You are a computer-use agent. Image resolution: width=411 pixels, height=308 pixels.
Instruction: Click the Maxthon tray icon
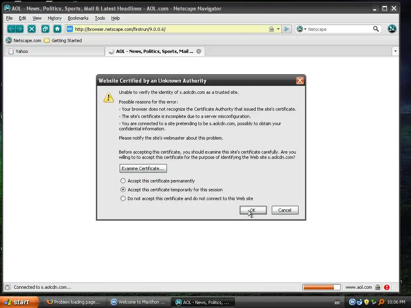pos(352,302)
